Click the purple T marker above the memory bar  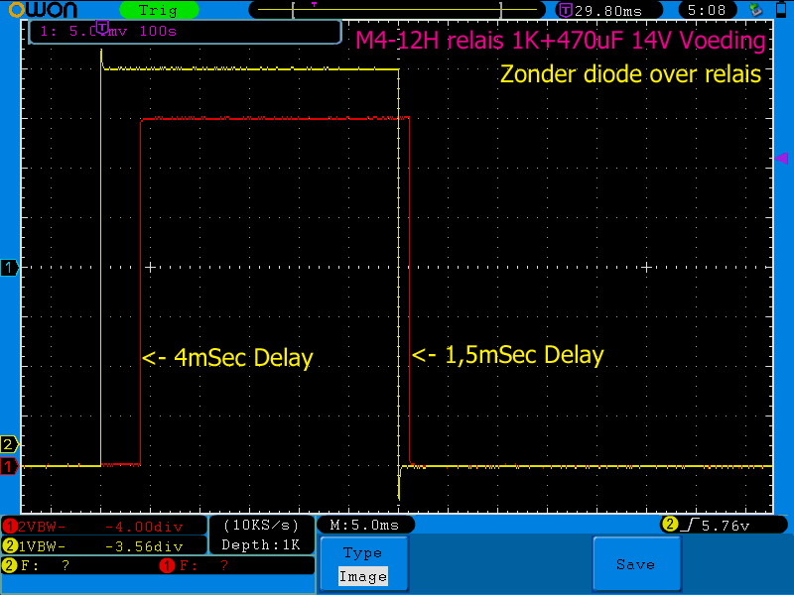pyautogui.click(x=314, y=5)
